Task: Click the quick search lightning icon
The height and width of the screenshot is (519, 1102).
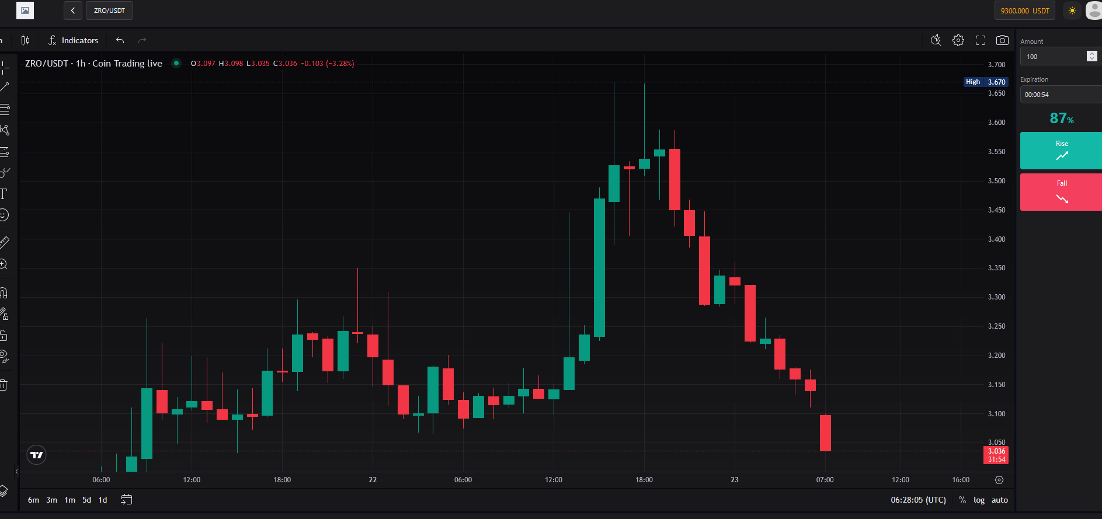Action: coord(936,40)
